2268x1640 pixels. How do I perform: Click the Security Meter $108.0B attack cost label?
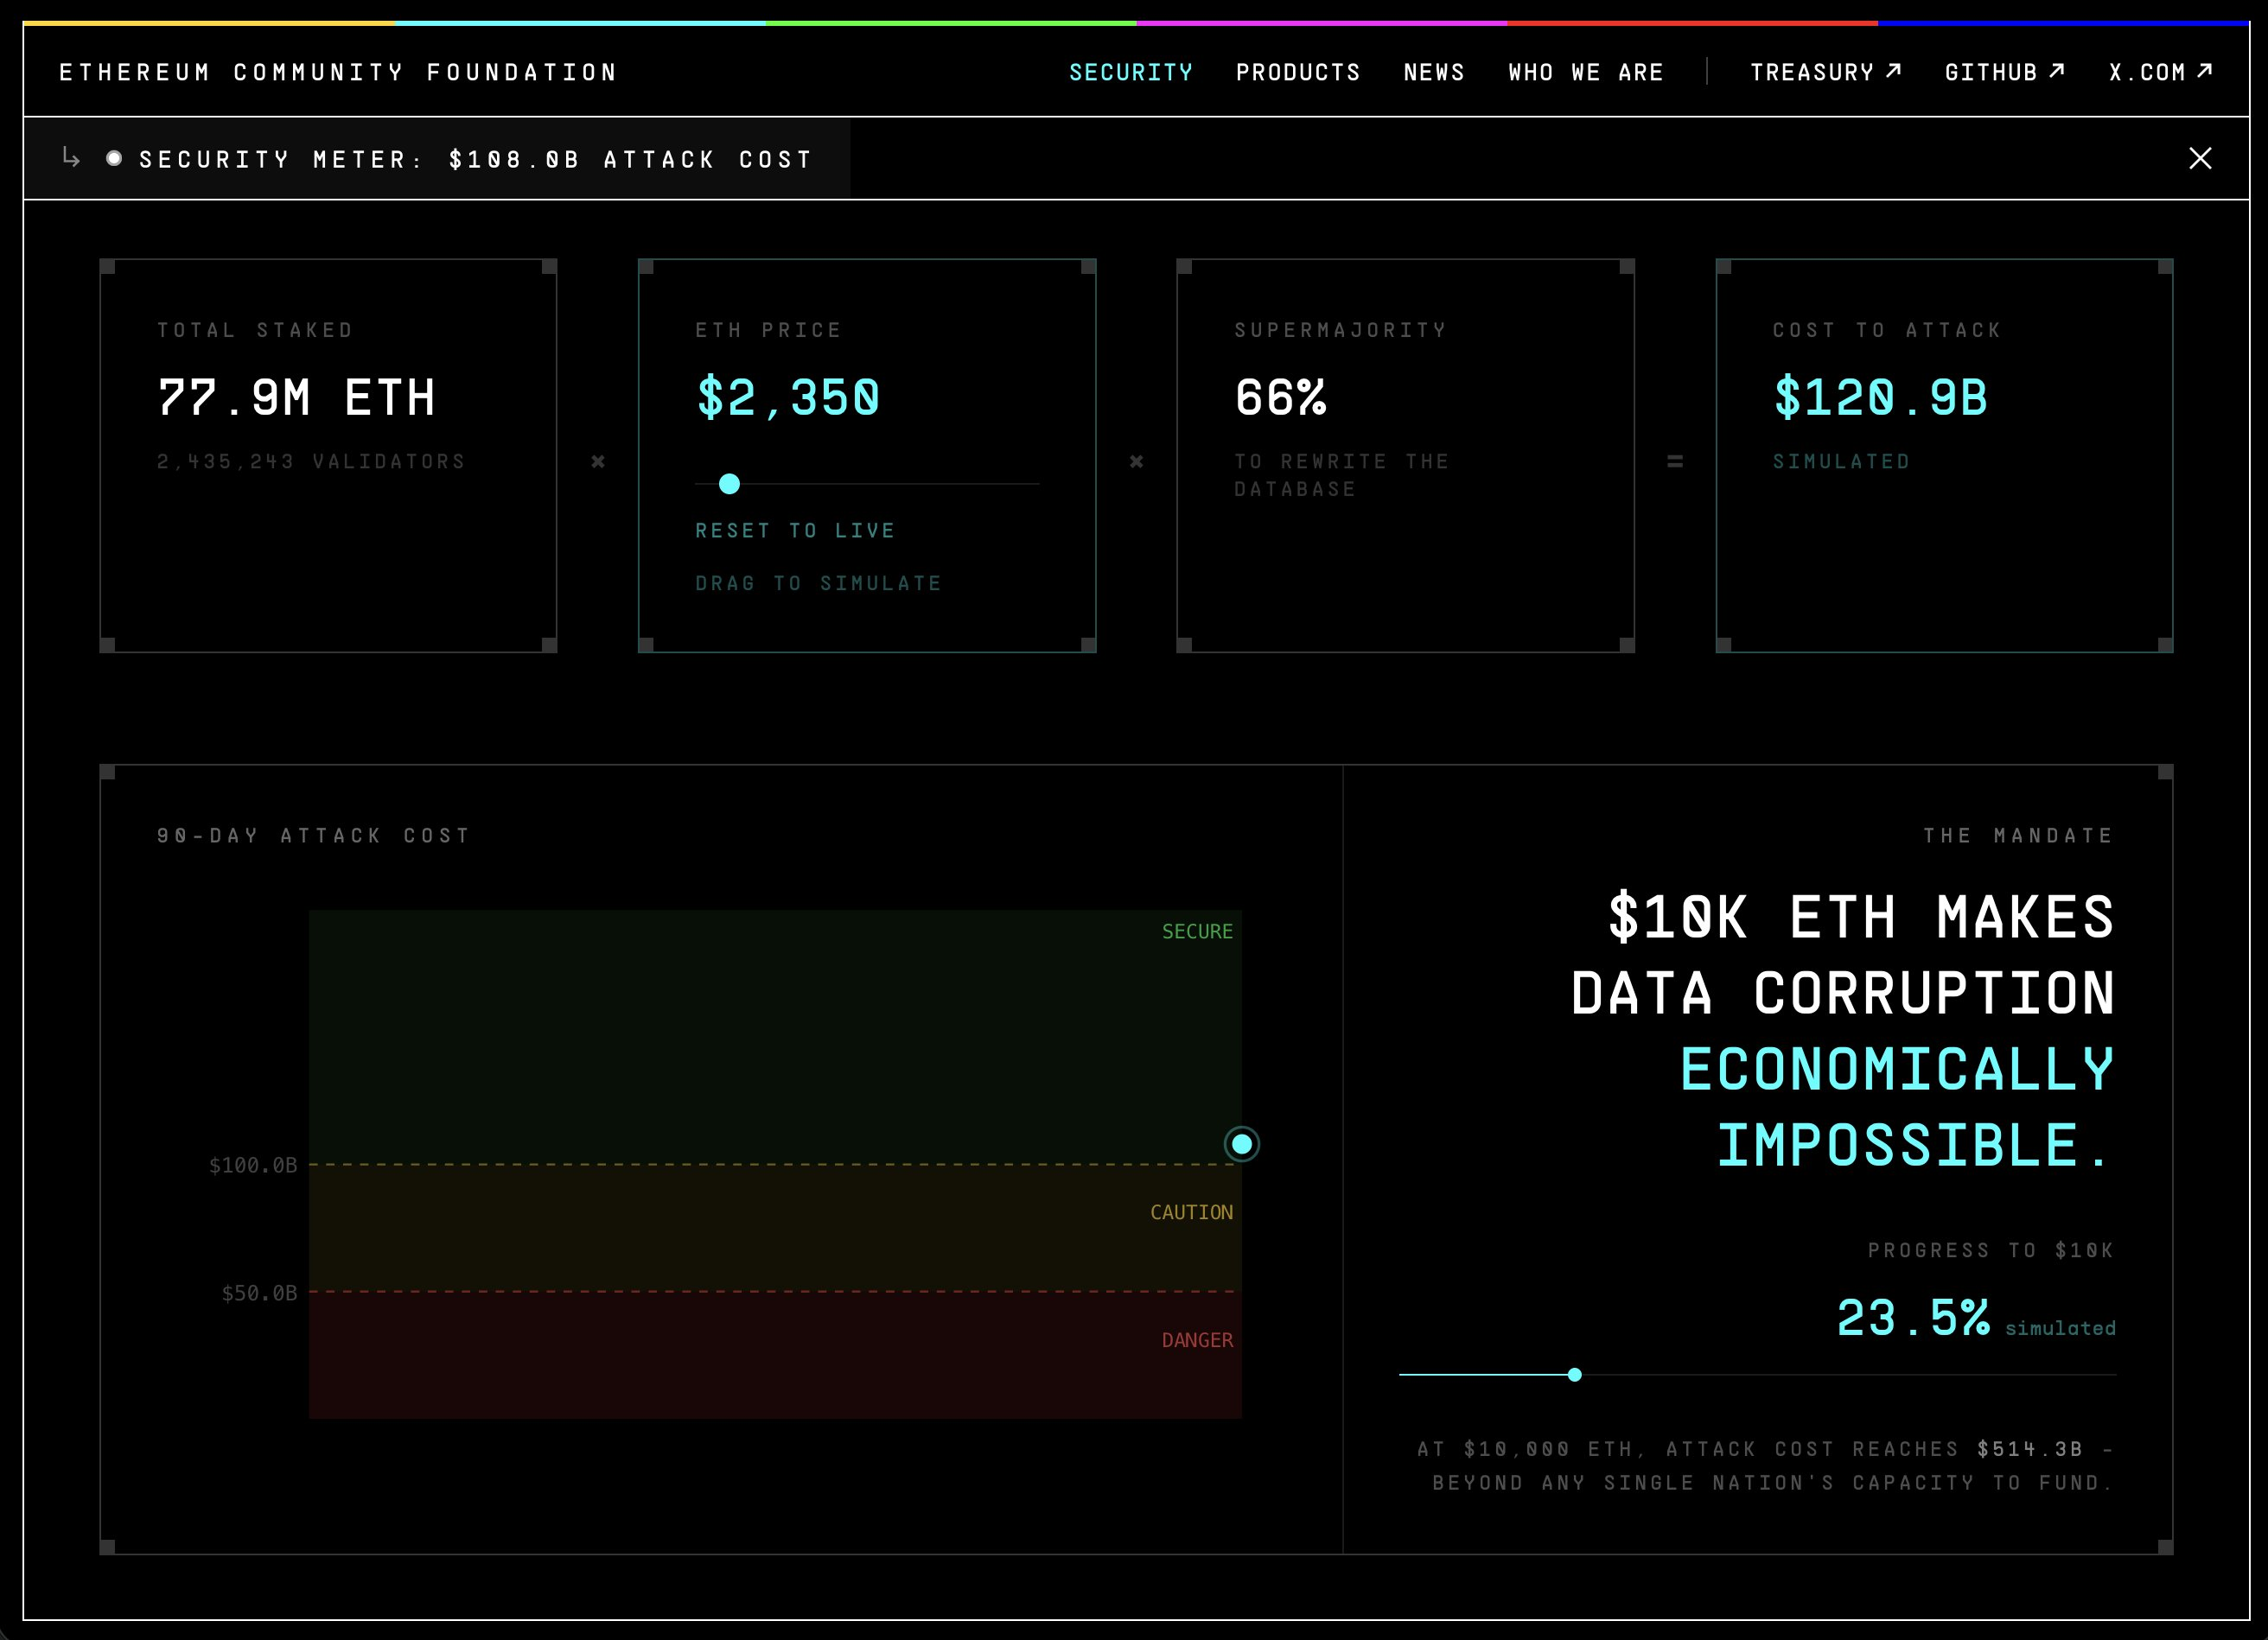(x=475, y=159)
